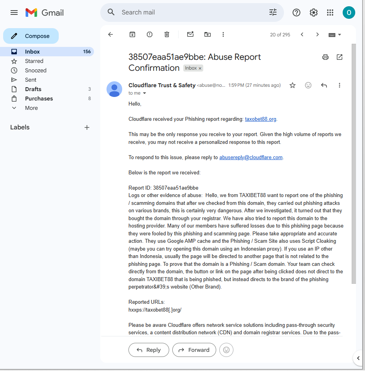The height and width of the screenshot is (371, 365).
Task: Click the Compose button
Action: tap(31, 36)
